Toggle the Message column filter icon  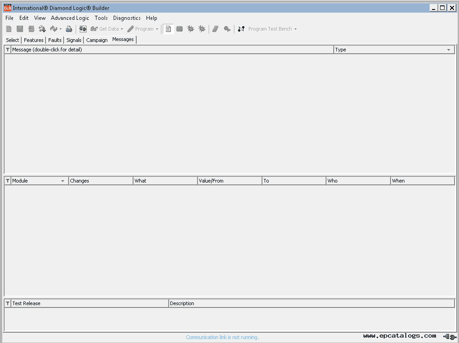pos(8,50)
